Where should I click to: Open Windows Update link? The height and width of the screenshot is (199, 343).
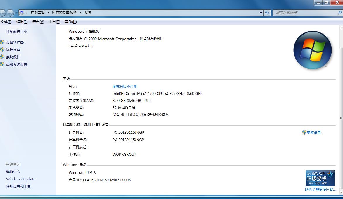tap(21, 179)
